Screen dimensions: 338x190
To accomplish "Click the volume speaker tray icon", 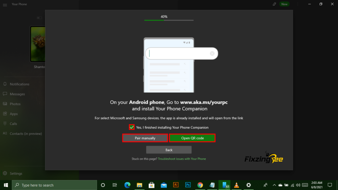I will click(298, 185).
